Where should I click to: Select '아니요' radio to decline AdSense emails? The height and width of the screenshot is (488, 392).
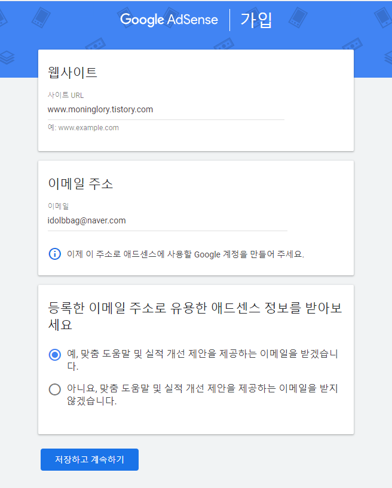[x=55, y=389]
